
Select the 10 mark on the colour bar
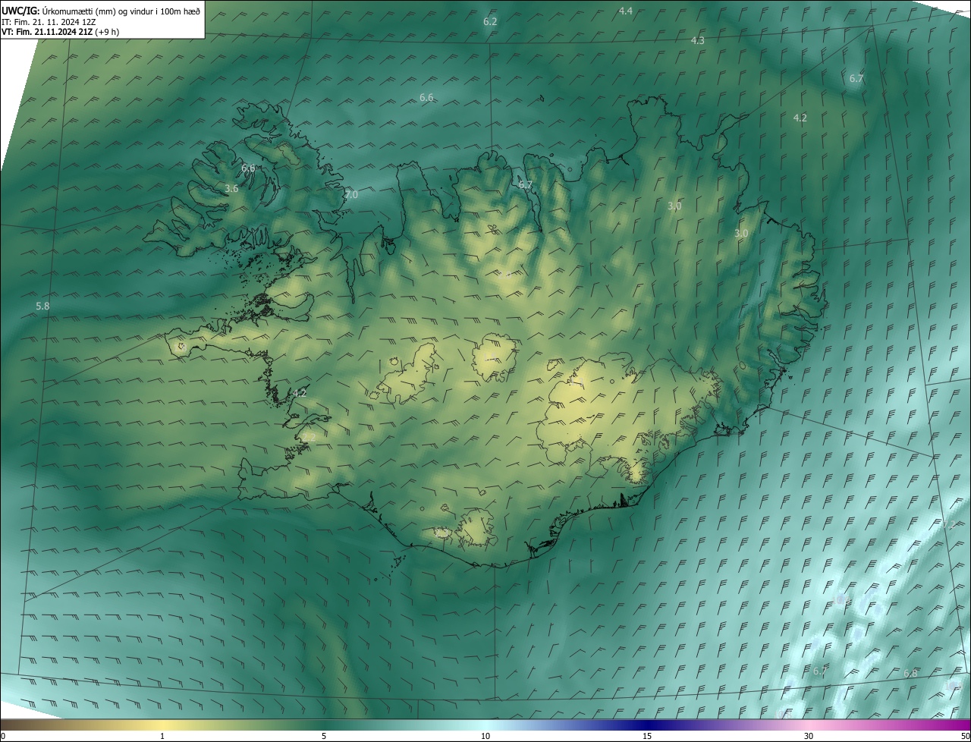[x=485, y=736]
